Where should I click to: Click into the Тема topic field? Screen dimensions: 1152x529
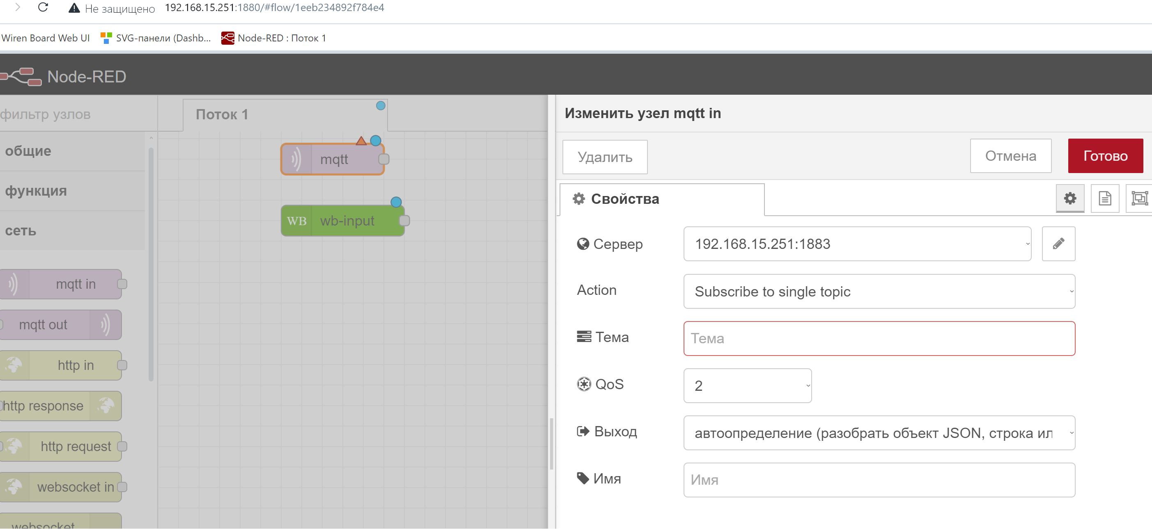tap(878, 339)
